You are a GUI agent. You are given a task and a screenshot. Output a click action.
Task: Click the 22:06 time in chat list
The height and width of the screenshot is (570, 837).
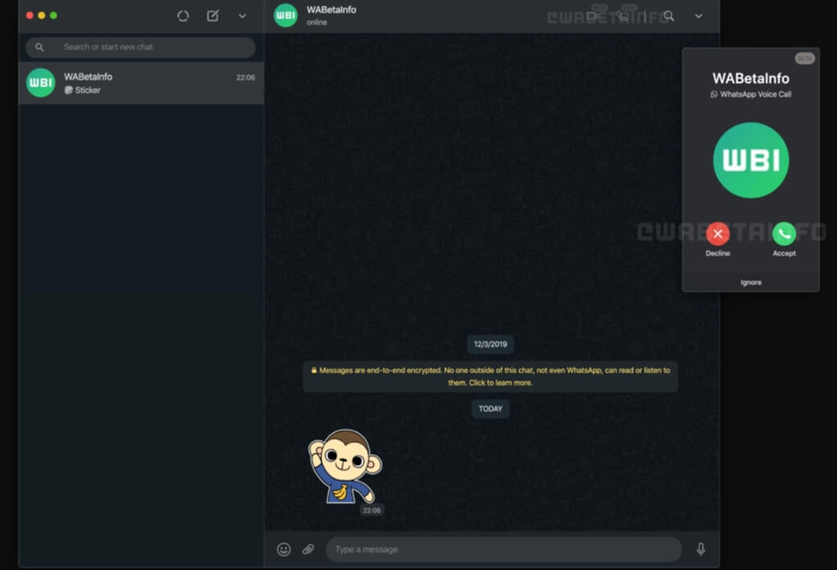point(245,78)
